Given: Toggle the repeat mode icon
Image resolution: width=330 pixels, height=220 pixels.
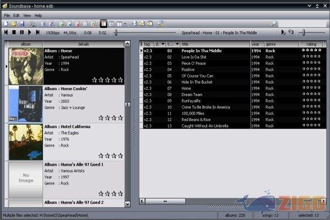Looking at the screenshot, I should [291, 33].
